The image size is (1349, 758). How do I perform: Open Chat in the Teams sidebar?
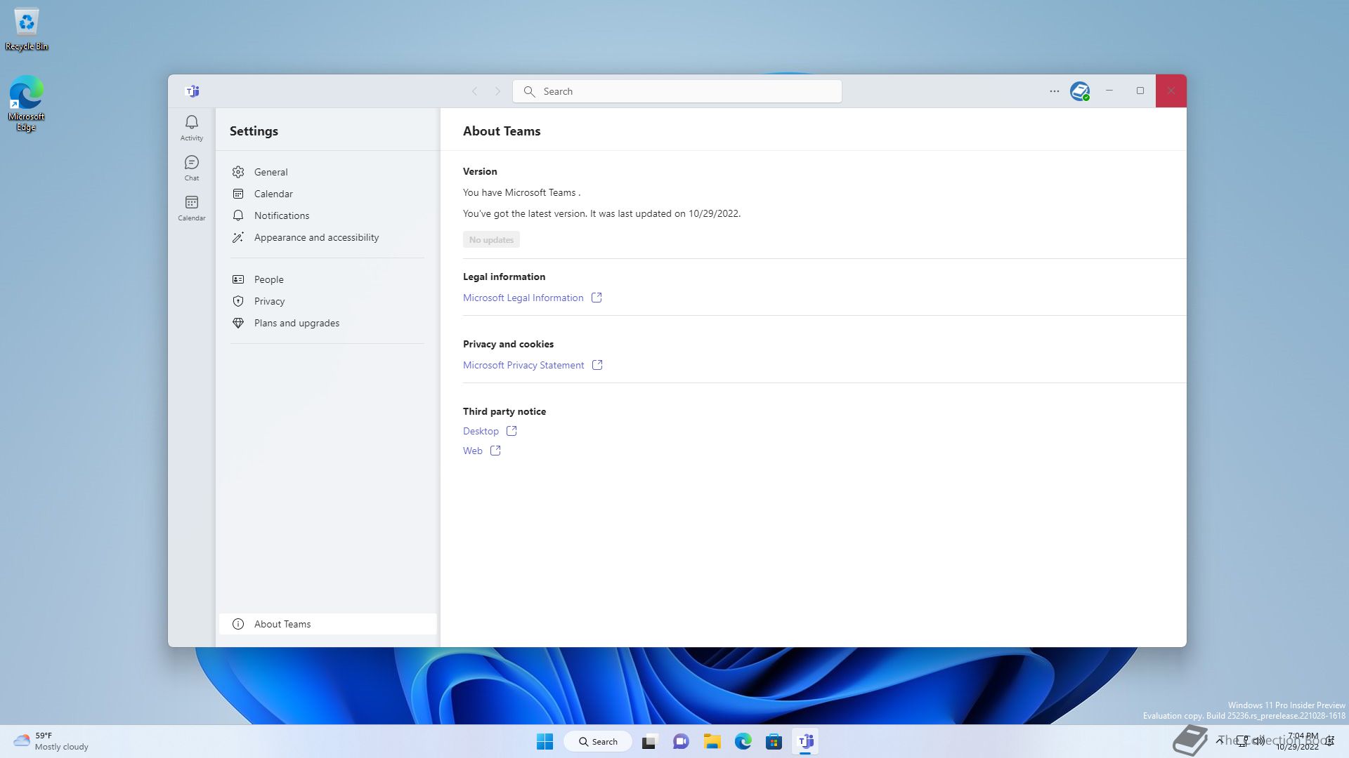click(191, 168)
